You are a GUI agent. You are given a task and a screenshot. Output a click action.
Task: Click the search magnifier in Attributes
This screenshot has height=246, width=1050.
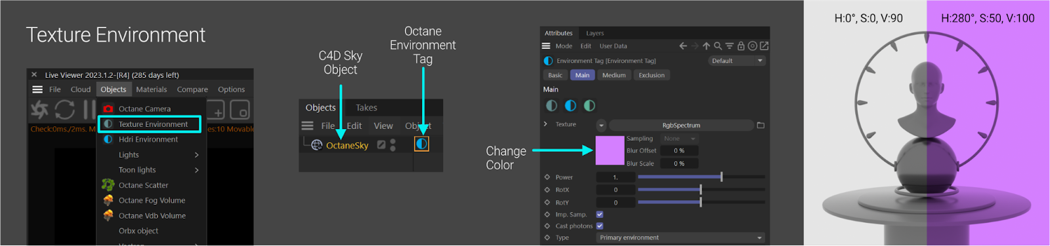pyautogui.click(x=718, y=46)
